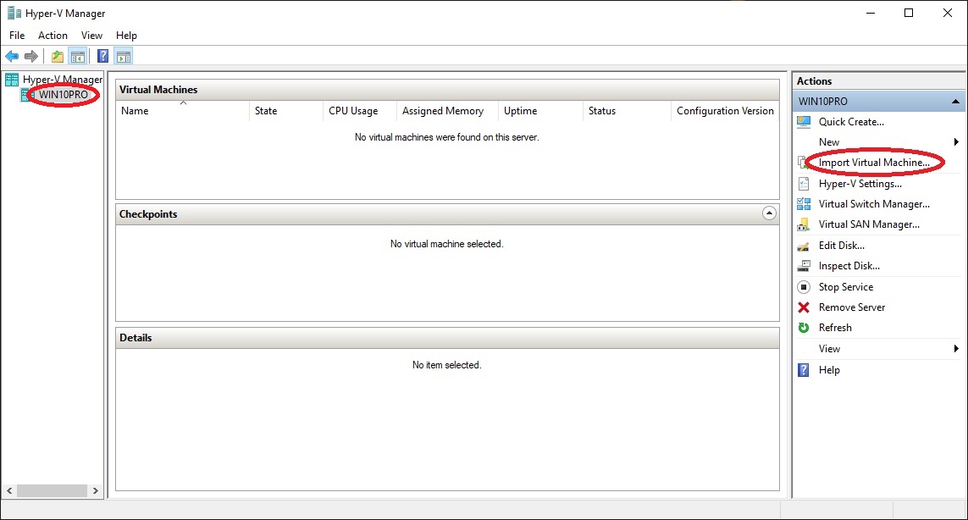The height and width of the screenshot is (520, 968).
Task: Click the Up one level folder icon
Action: click(58, 57)
